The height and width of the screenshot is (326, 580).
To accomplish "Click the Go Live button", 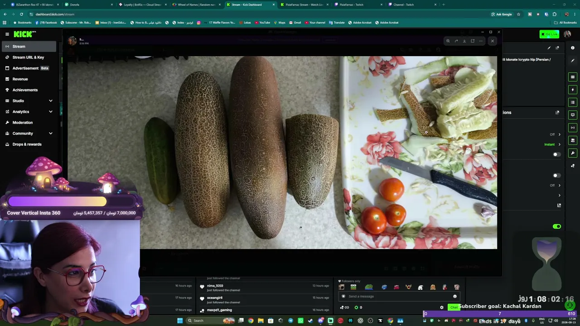I will 549,34.
